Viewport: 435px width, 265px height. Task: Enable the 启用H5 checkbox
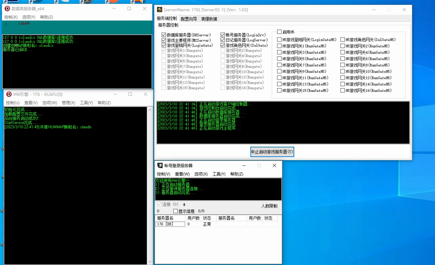279,32
